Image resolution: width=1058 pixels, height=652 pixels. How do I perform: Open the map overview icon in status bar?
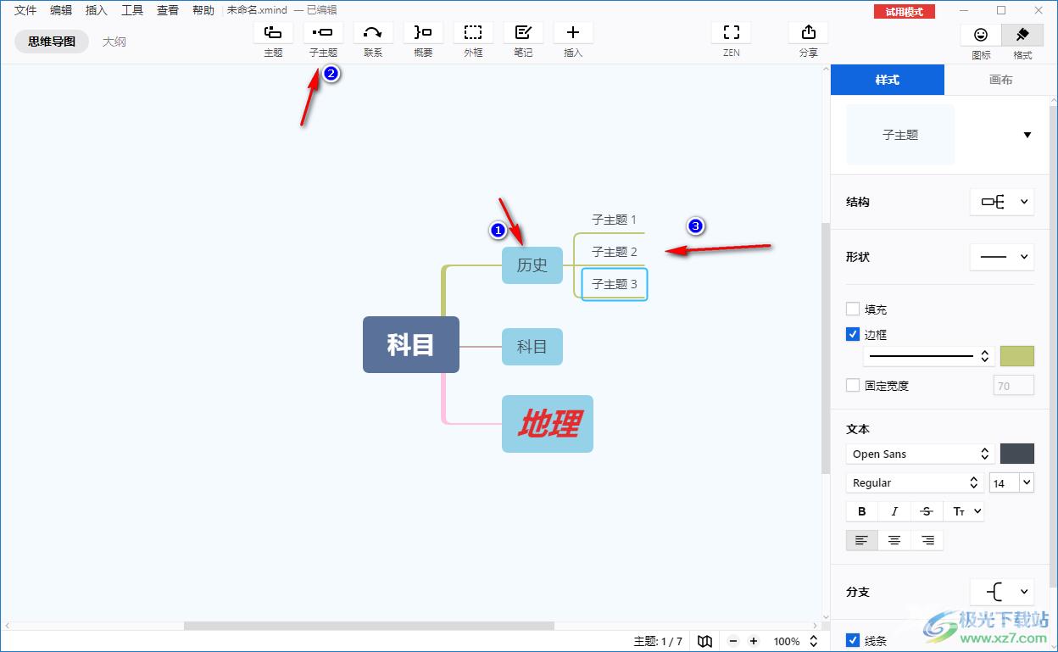point(704,642)
